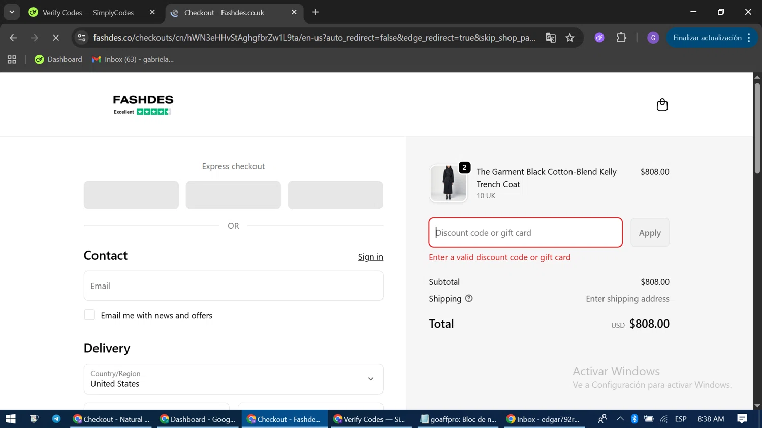Click the middle express checkout button
Image resolution: width=762 pixels, height=428 pixels.
coord(233,195)
